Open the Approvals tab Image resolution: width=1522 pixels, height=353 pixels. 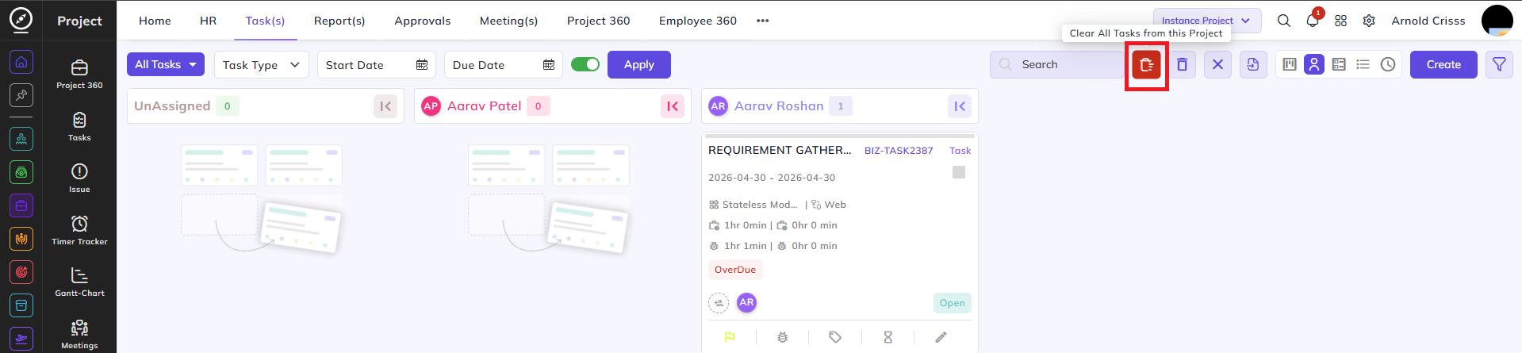point(423,21)
